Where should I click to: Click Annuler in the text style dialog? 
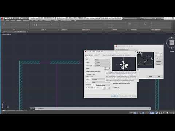[x=124, y=96]
